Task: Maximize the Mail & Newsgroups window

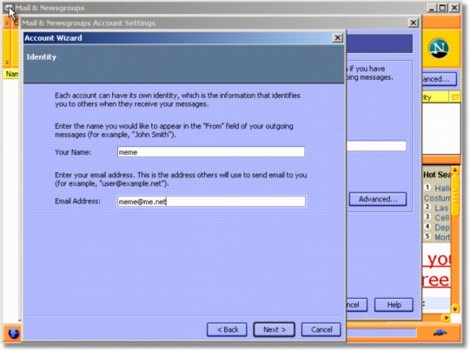Action: tap(443, 8)
